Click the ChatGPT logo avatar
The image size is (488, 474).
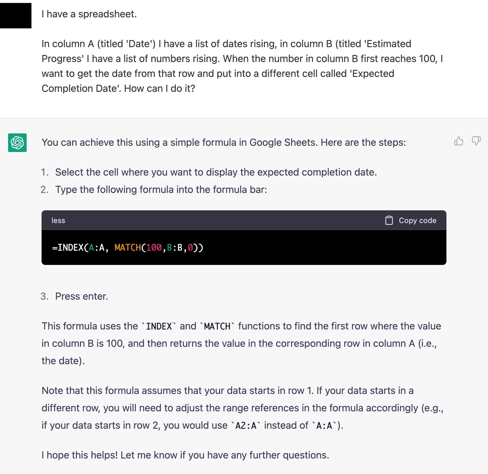point(17,143)
